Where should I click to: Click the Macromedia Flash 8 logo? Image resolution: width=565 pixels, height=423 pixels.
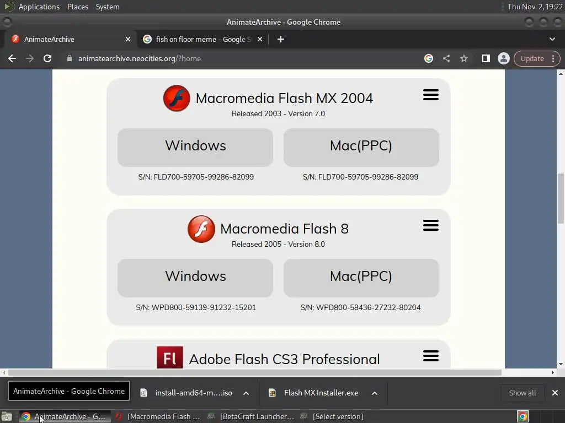(x=201, y=229)
